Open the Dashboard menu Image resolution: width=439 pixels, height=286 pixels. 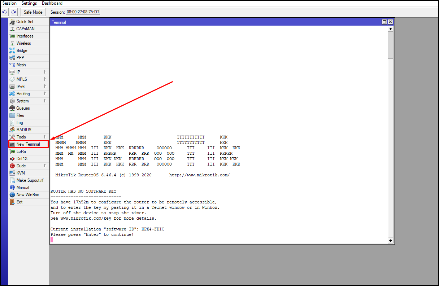[52, 3]
